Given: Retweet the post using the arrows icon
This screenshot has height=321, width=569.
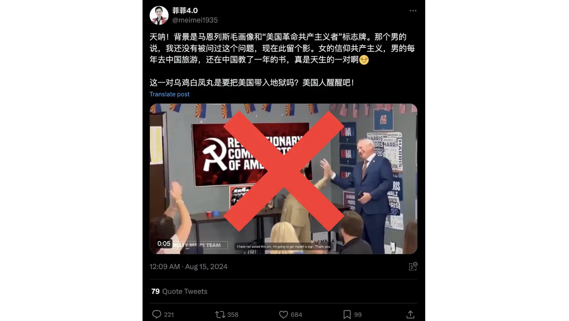Looking at the screenshot, I should coord(220,314).
